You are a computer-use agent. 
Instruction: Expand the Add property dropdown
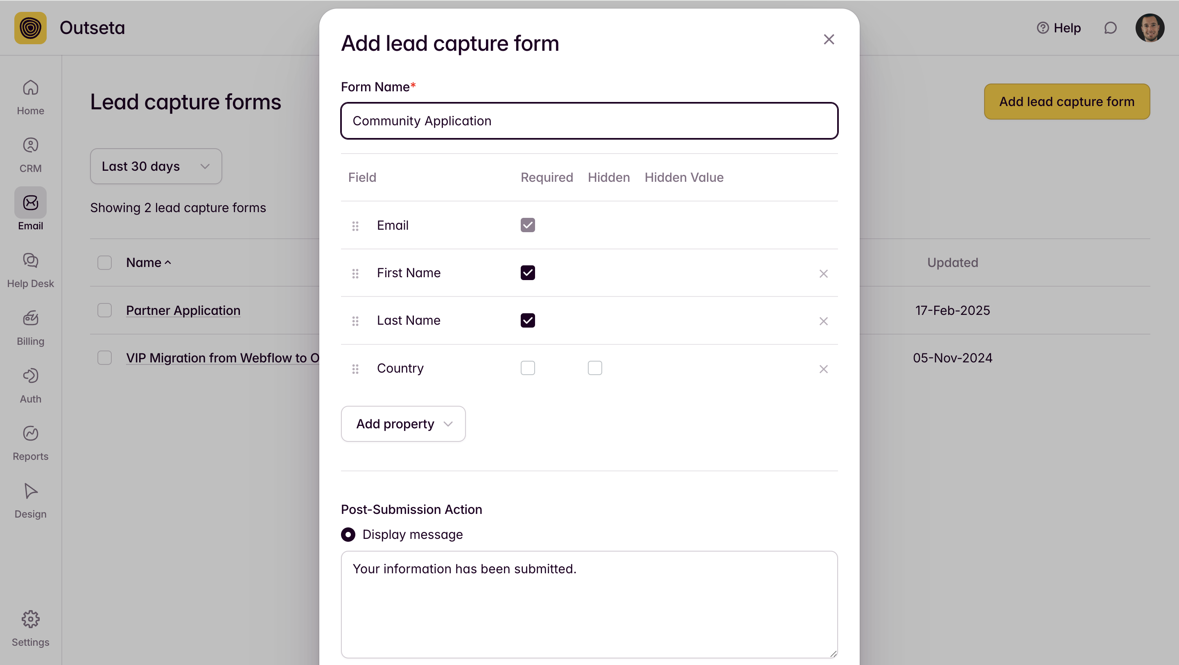point(403,424)
